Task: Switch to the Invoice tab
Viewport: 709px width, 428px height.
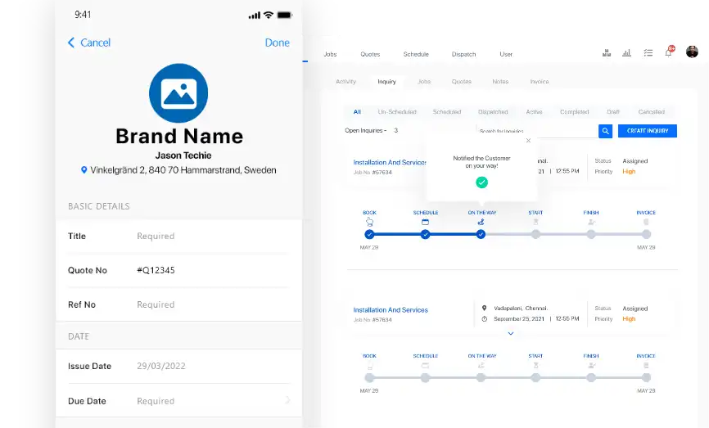Action: point(539,82)
